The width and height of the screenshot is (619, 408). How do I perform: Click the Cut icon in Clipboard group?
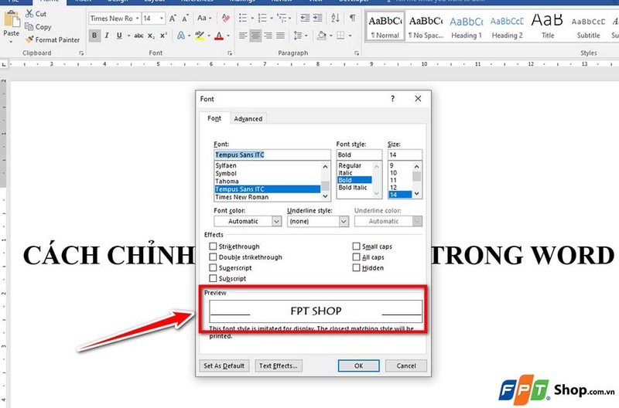(x=29, y=14)
